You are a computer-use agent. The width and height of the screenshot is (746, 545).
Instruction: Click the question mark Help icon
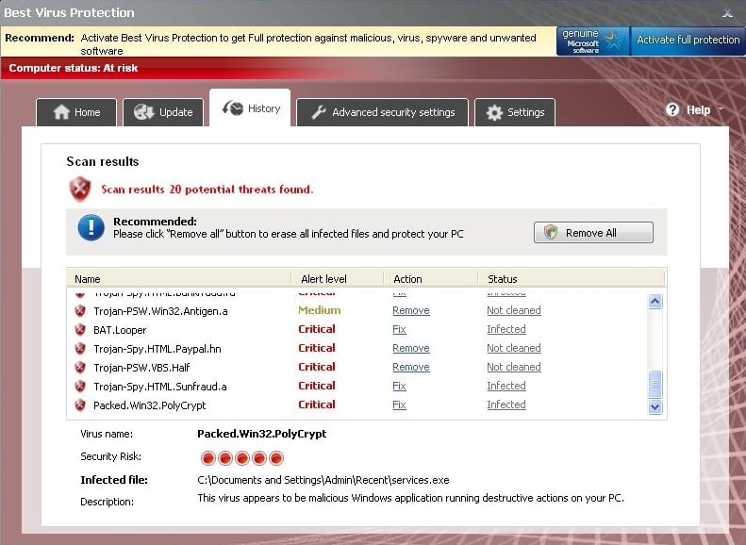(x=672, y=110)
